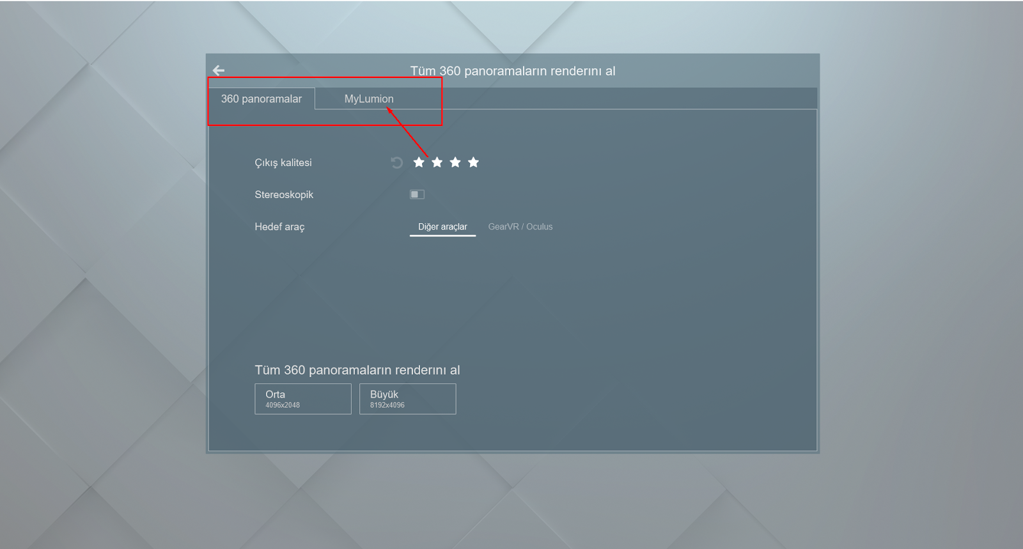Click the Çıkış kalitesi label
The width and height of the screenshot is (1023, 549).
283,162
